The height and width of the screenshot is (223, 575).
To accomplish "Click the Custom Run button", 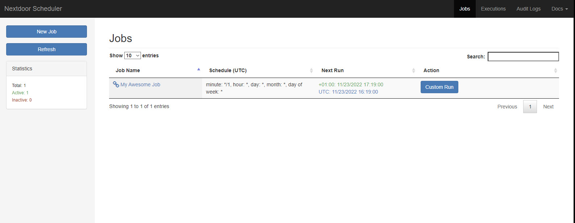I will (439, 87).
